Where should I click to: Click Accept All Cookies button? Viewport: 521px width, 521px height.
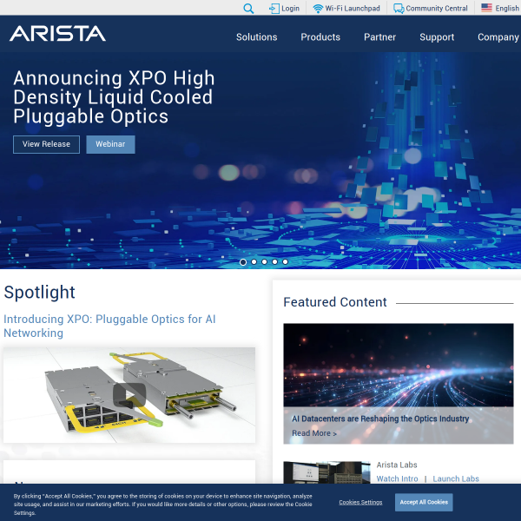click(x=424, y=503)
